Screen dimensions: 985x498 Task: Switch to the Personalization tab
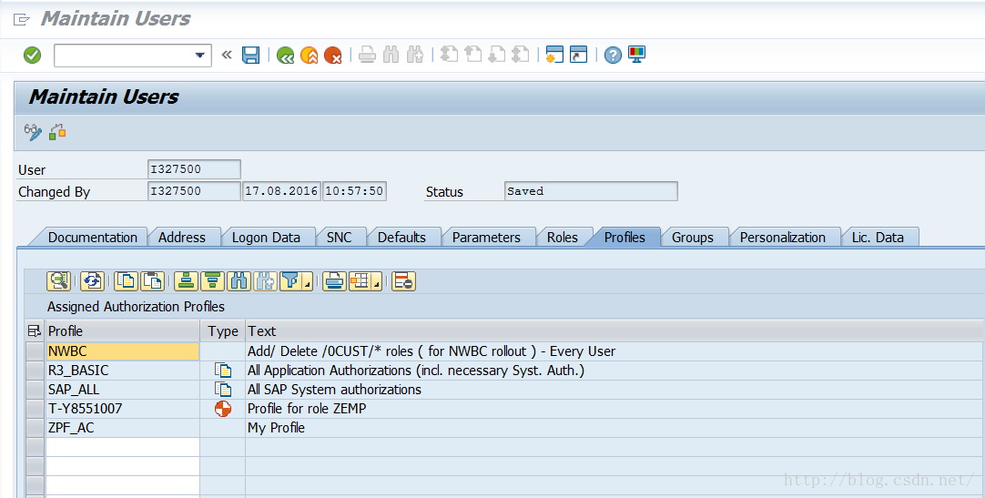click(x=783, y=238)
